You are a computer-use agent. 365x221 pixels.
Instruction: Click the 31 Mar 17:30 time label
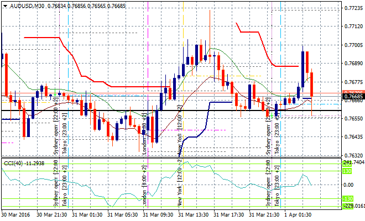[x=230, y=214]
